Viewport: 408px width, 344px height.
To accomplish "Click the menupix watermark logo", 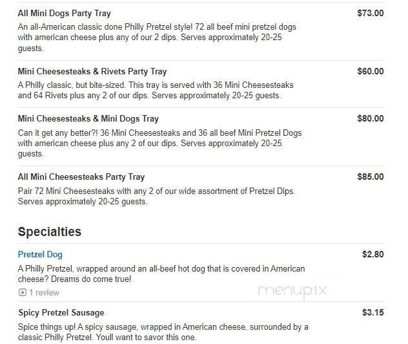I will click(292, 292).
